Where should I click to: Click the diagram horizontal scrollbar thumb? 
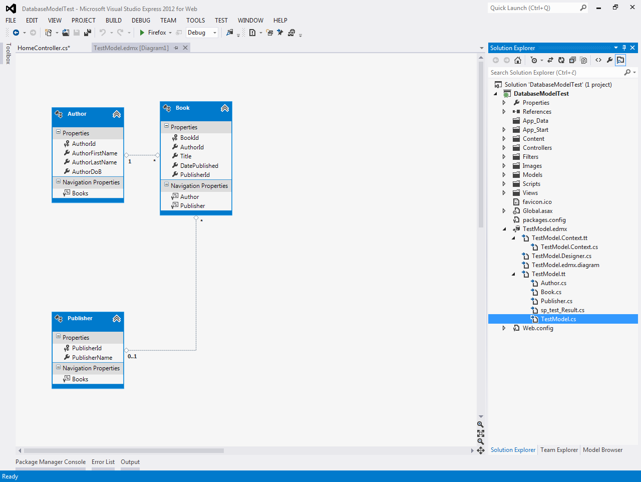(x=124, y=450)
